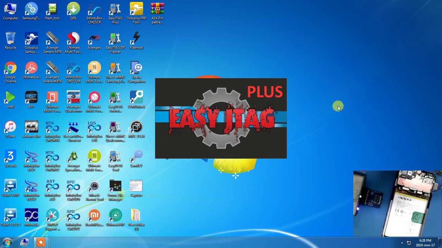Launch the 3uTools desktop icon
The image size is (442, 248).
point(10,159)
